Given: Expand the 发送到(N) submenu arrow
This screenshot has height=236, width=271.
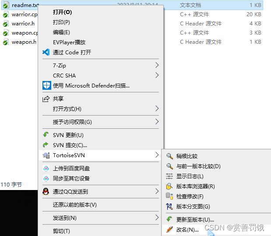Looking at the screenshot, I should click(x=157, y=218).
